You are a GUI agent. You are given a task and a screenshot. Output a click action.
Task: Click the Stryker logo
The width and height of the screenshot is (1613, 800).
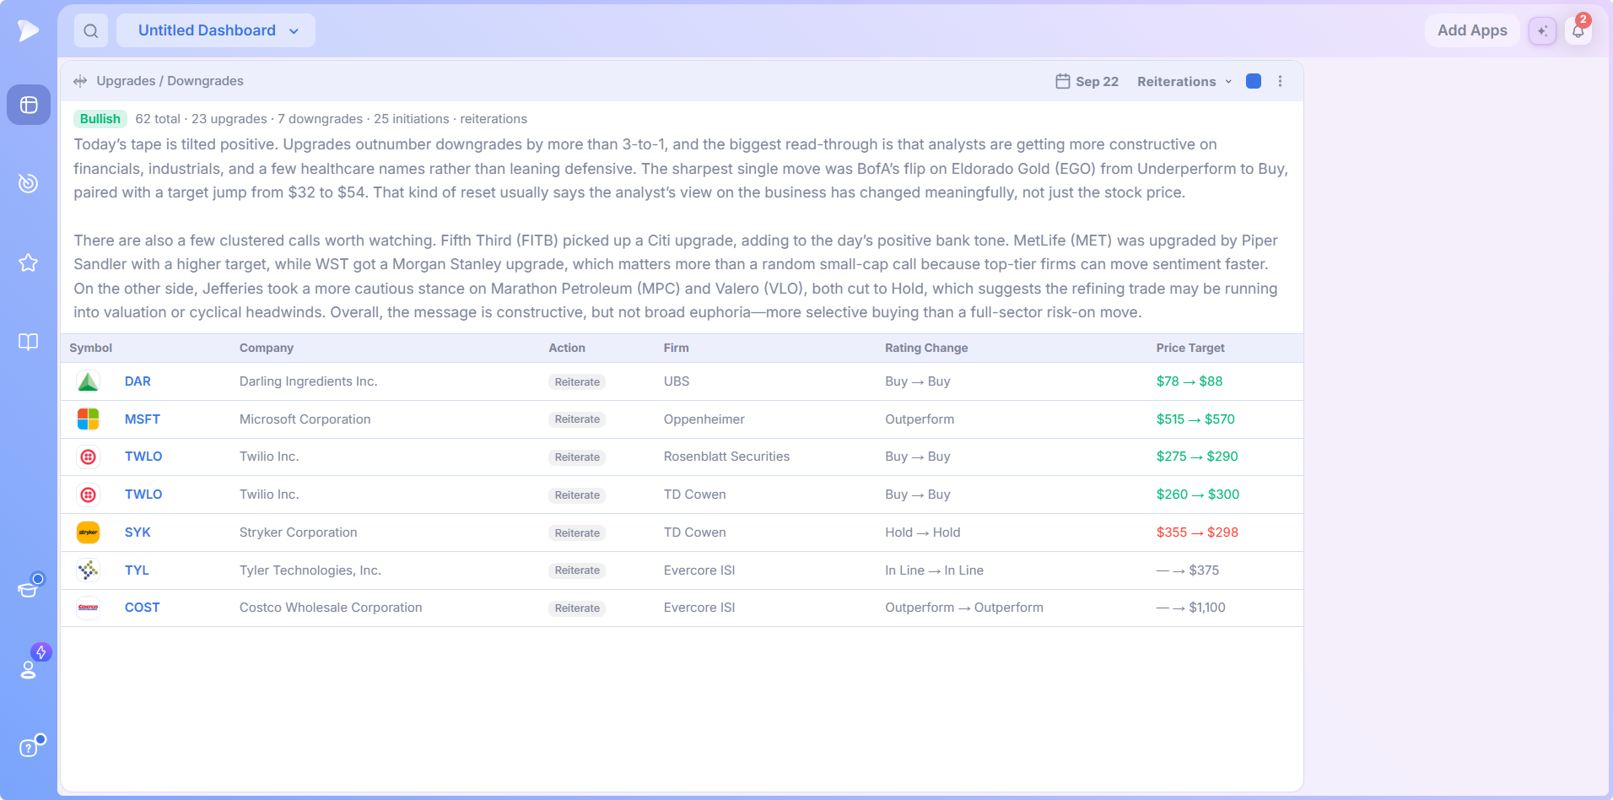point(89,532)
